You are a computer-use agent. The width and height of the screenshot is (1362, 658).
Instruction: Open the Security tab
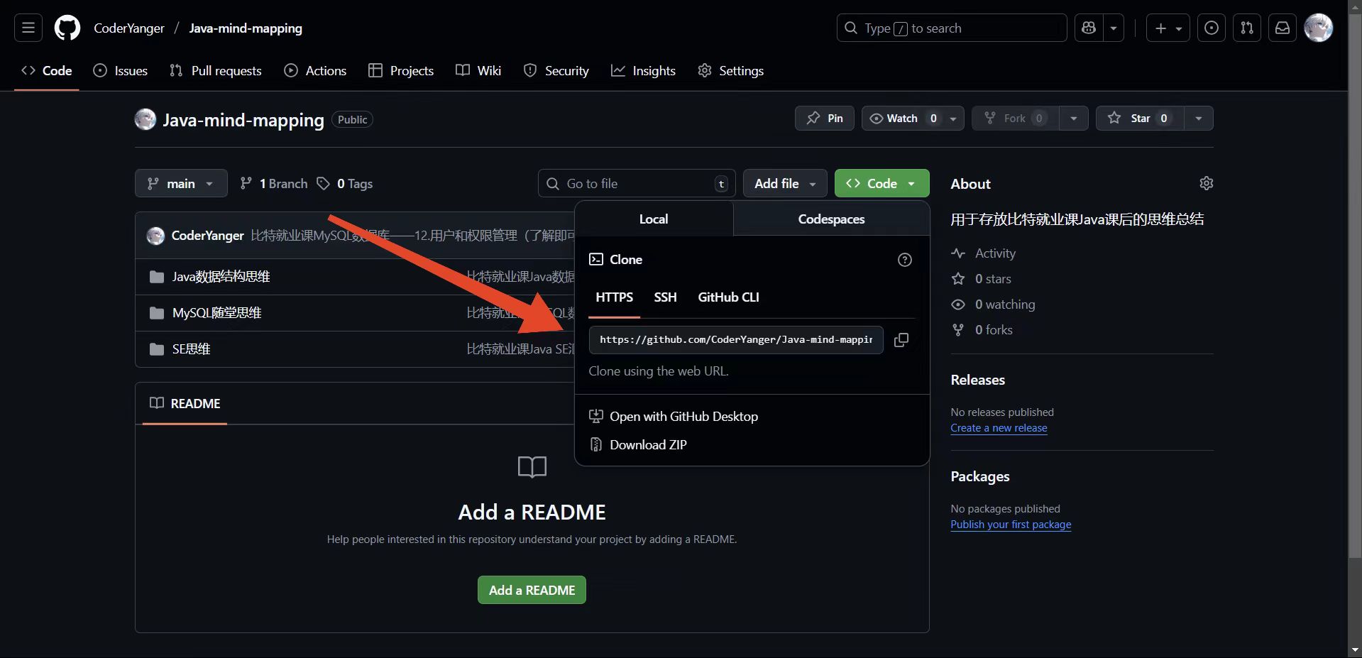pyautogui.click(x=556, y=70)
